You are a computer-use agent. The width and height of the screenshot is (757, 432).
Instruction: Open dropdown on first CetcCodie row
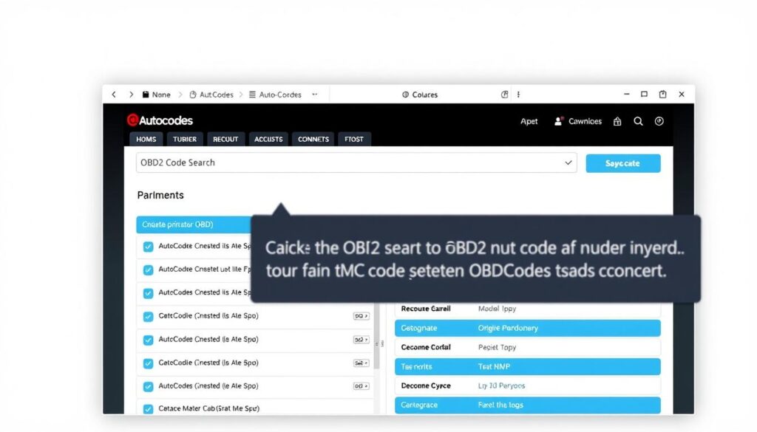click(361, 316)
